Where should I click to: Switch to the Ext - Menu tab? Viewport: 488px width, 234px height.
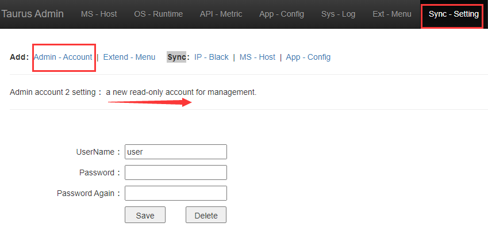[392, 14]
